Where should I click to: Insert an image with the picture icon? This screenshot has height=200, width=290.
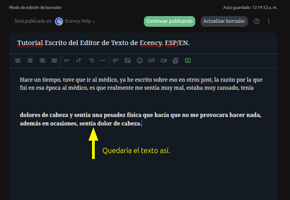coord(128,60)
